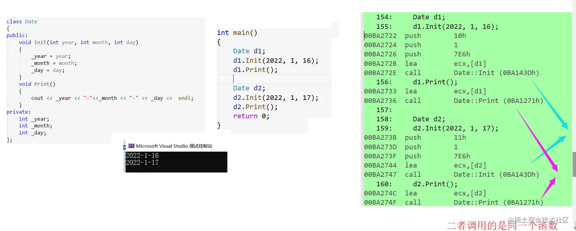Screen dimensions: 576x231
Task: Click the 'class Date' declaration line
Action: [x=22, y=22]
